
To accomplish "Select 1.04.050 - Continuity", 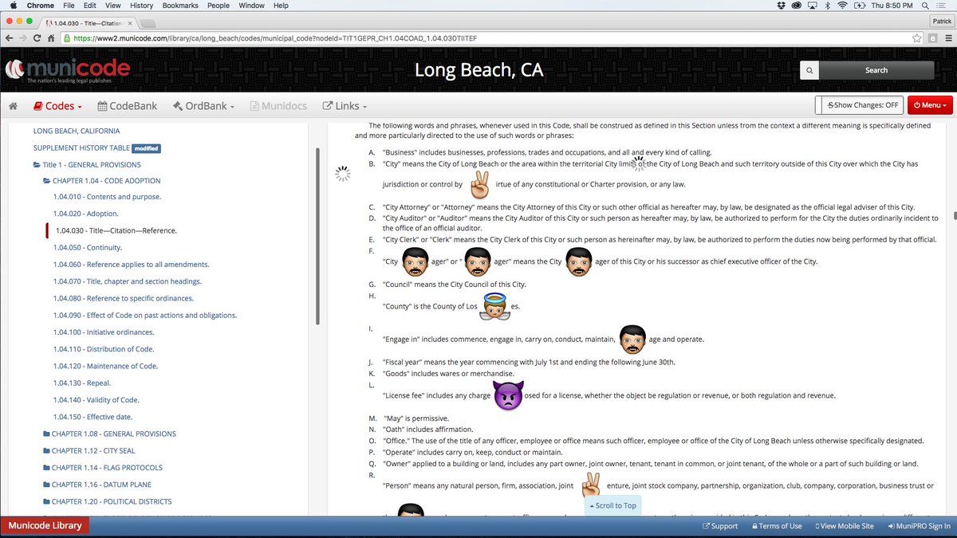I will (88, 247).
